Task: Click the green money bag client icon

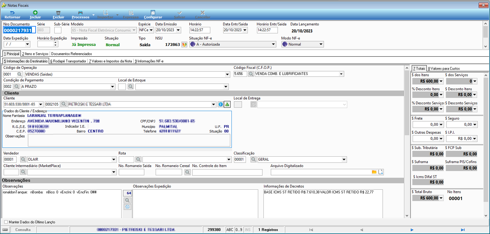Action: (227, 104)
